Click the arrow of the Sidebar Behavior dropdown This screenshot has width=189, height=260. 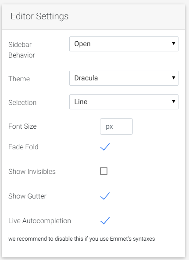coord(174,43)
